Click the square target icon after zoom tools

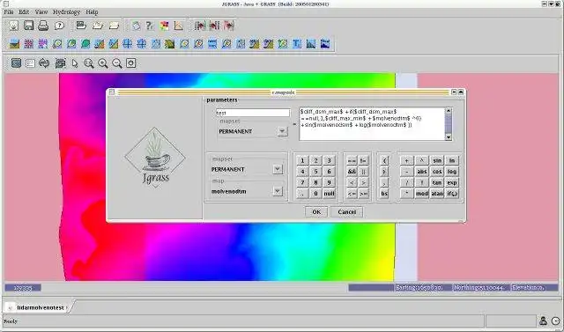click(131, 63)
